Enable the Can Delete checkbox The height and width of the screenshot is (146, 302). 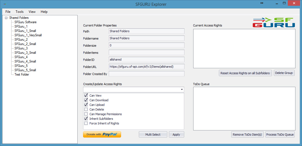[86, 109]
